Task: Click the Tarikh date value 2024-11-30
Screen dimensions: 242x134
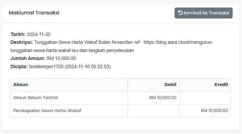Action: pyautogui.click(x=39, y=34)
